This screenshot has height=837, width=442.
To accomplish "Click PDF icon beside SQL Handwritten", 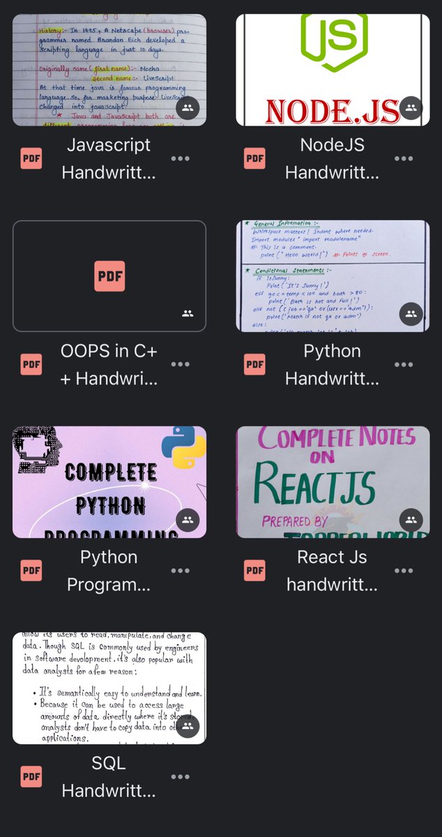I will click(x=31, y=776).
